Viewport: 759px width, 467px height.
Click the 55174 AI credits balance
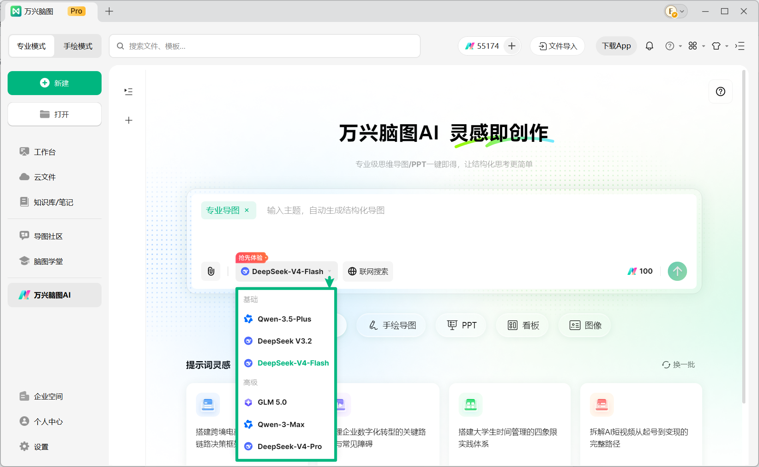pos(482,46)
